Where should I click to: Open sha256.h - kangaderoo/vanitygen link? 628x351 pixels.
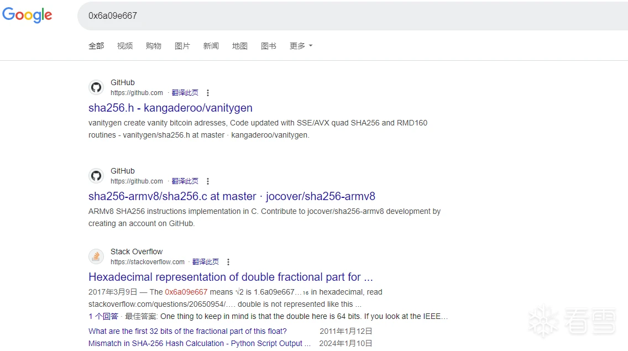coord(170,108)
